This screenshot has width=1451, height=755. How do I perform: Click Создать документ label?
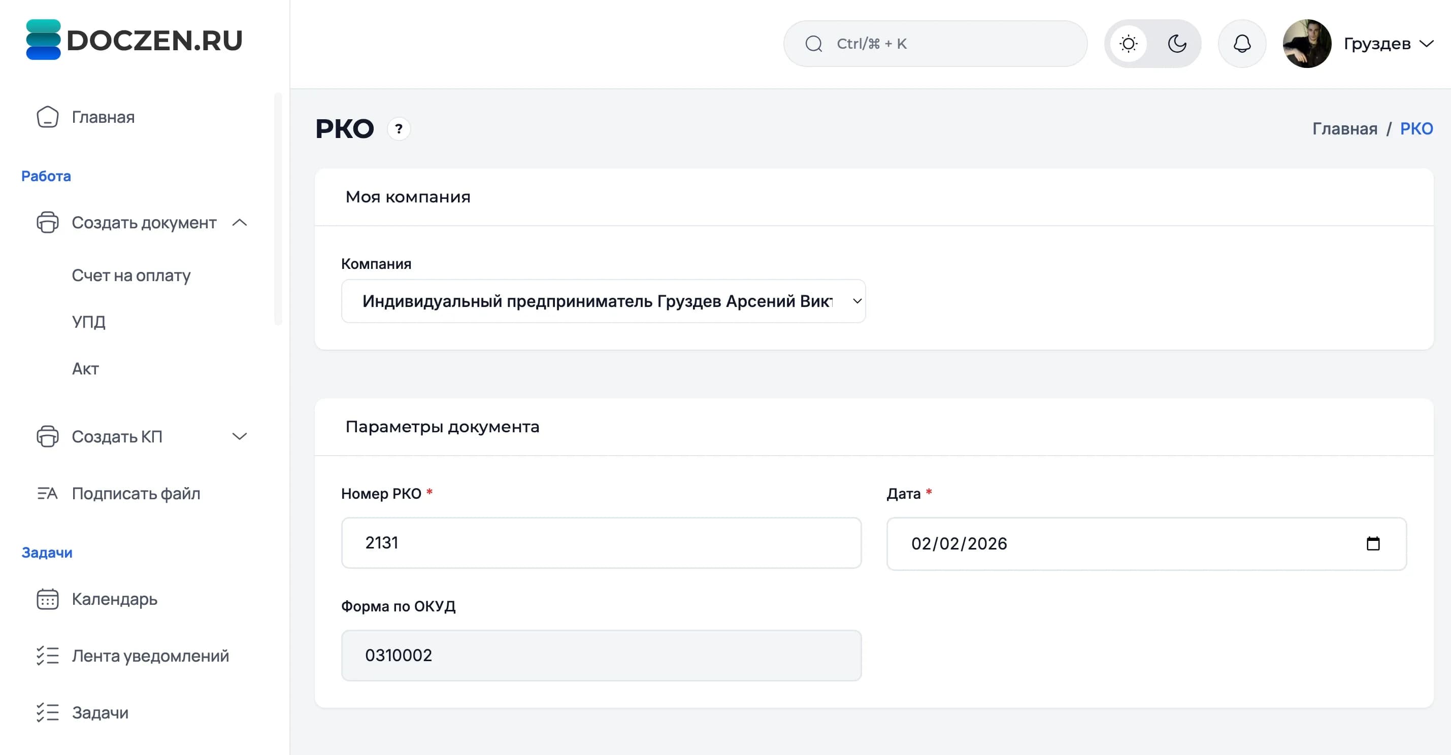(144, 223)
